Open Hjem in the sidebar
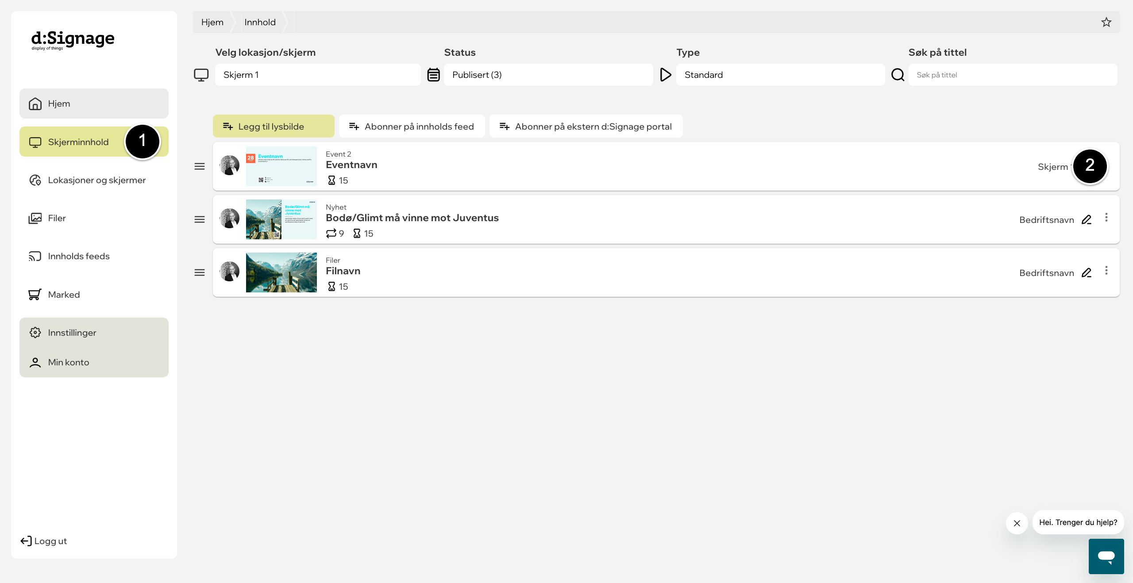The height and width of the screenshot is (583, 1133). [94, 104]
